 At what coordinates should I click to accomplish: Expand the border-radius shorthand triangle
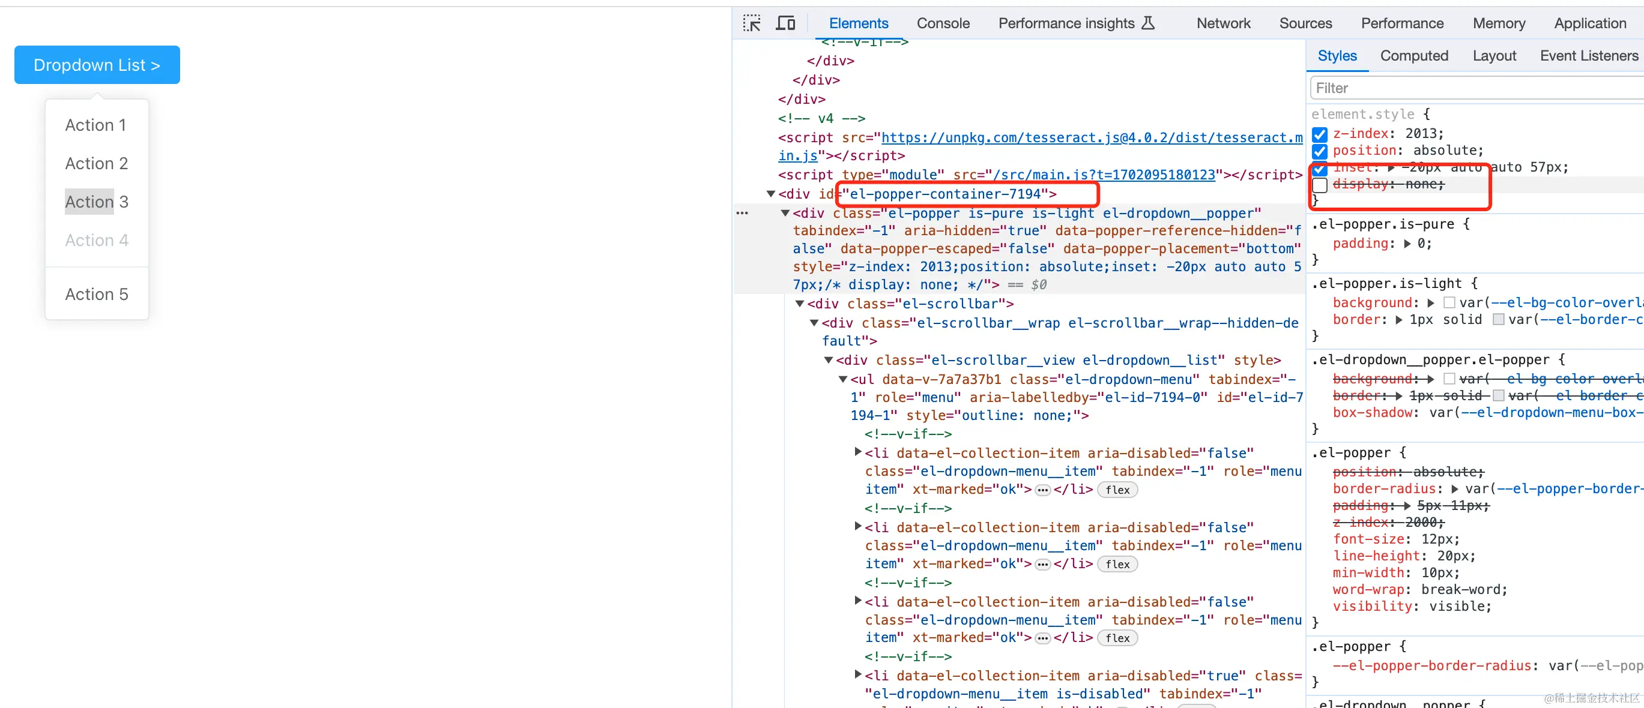pos(1454,489)
